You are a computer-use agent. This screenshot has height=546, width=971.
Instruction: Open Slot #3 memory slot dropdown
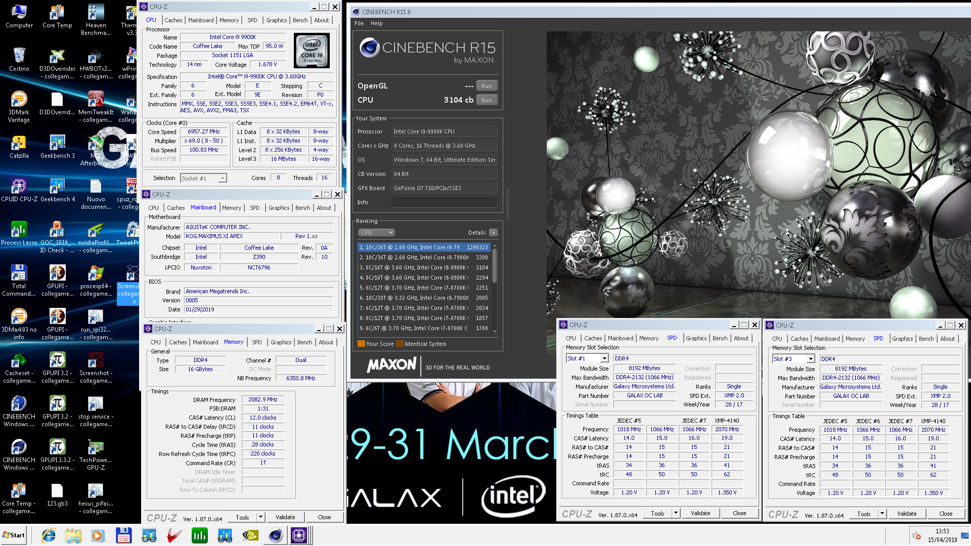(793, 359)
